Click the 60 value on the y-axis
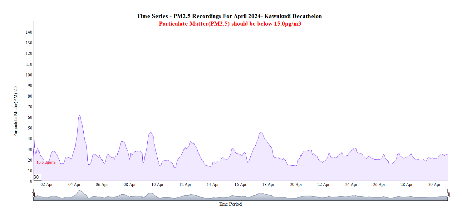Screen dimensions: 462x219 coord(30,117)
